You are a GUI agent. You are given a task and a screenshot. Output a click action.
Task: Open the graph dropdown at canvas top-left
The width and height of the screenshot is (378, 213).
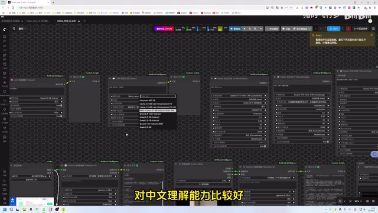(22, 29)
